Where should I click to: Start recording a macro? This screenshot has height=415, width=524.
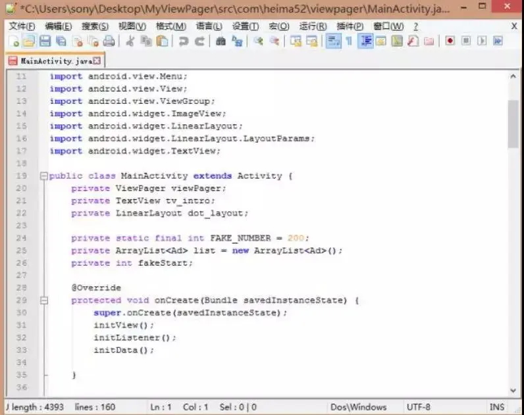click(450, 41)
